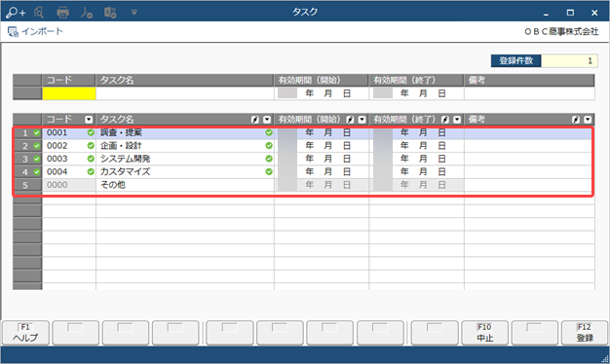This screenshot has width=610, height=364.
Task: Select the task name その他
Action: click(x=113, y=185)
